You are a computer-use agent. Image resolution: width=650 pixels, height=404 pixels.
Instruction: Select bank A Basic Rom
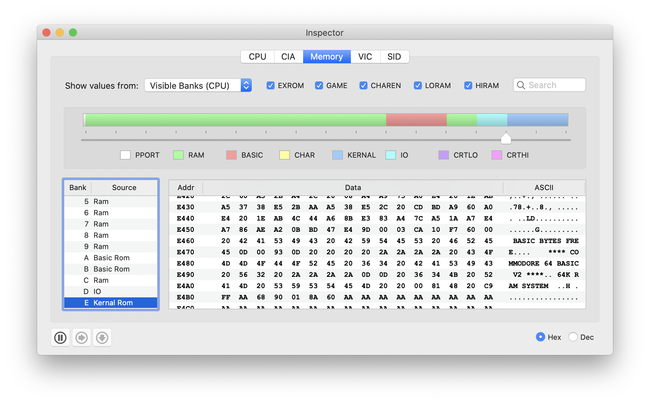(x=111, y=257)
